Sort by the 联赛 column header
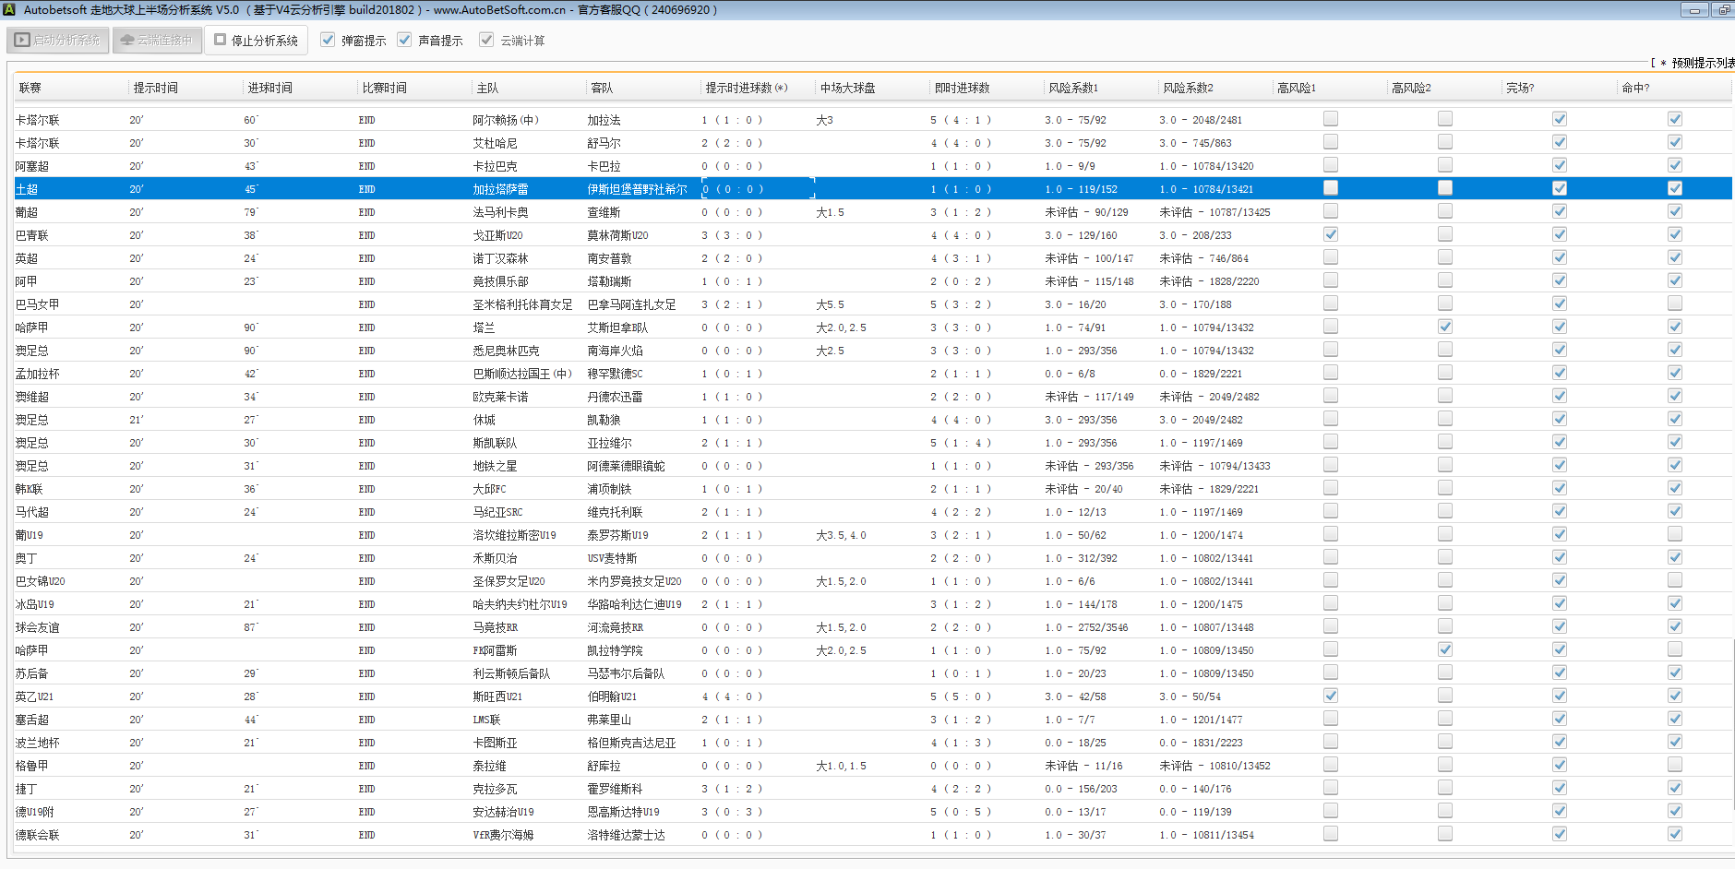This screenshot has height=869, width=1735. pos(30,88)
